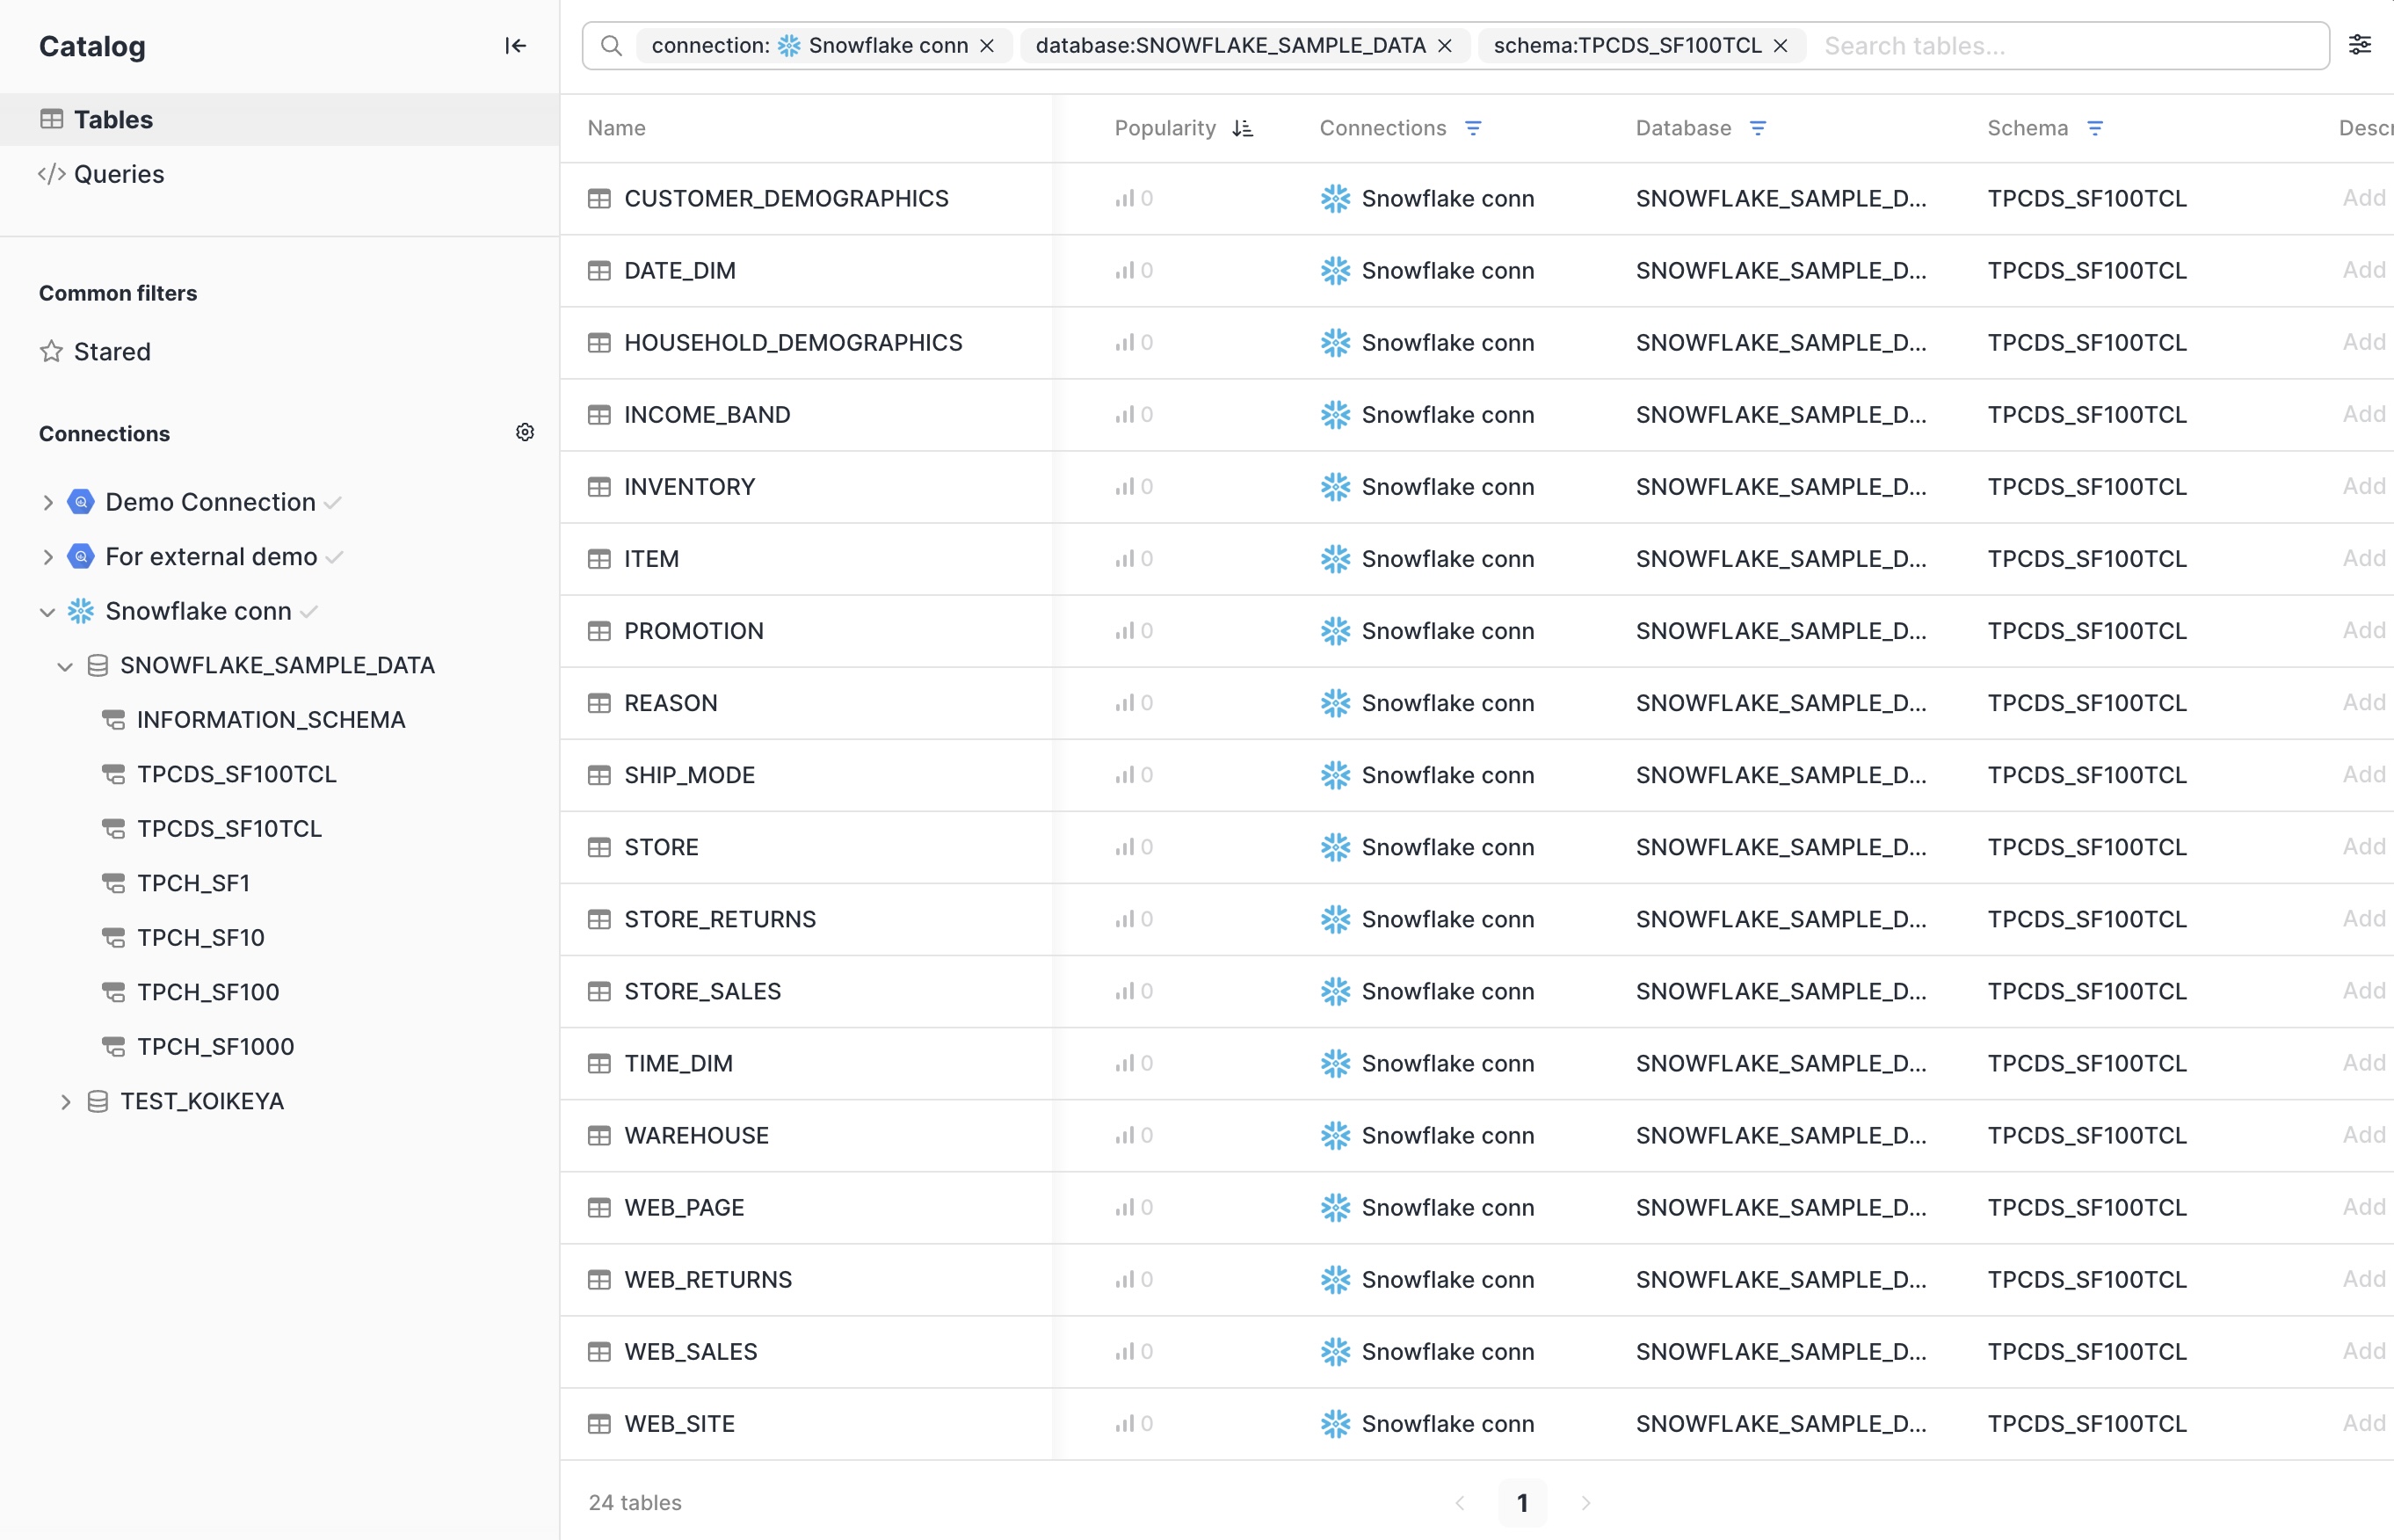Open filter settings icon beside search

tap(2359, 45)
